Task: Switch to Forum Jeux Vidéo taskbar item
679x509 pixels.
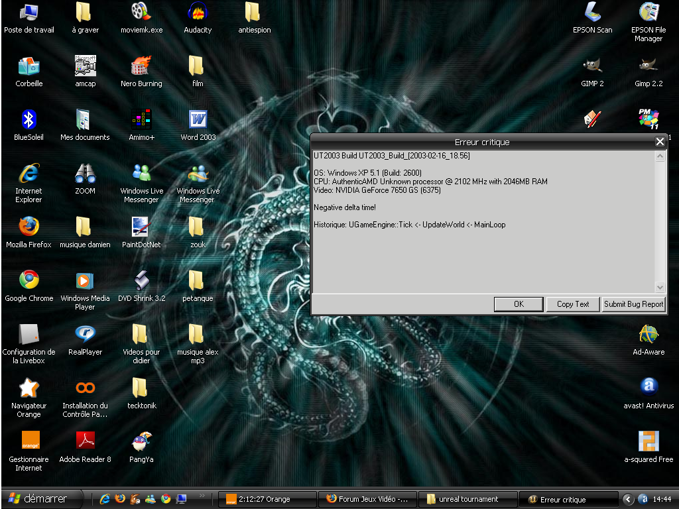Action: [367, 499]
